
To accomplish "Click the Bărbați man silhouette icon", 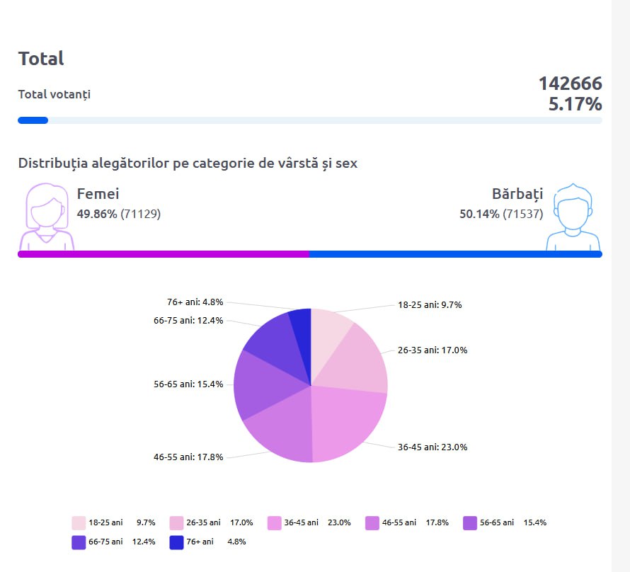I will click(573, 217).
